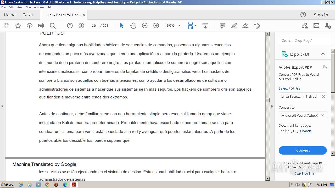Open the Window menu
The height and width of the screenshot is (188, 335).
[x=39, y=7]
